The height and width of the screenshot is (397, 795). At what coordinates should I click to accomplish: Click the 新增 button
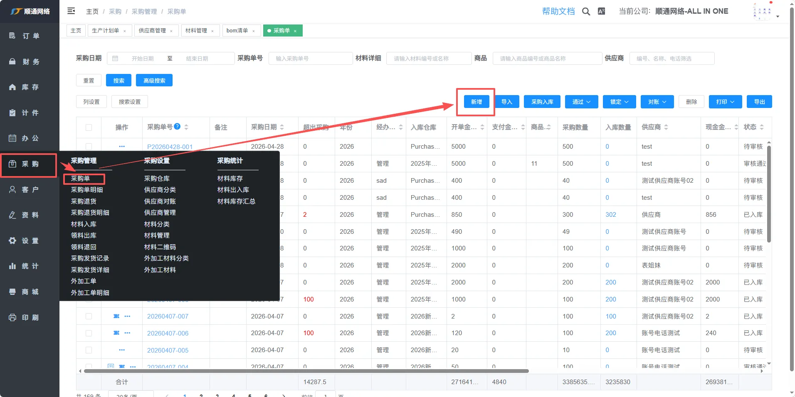click(476, 102)
